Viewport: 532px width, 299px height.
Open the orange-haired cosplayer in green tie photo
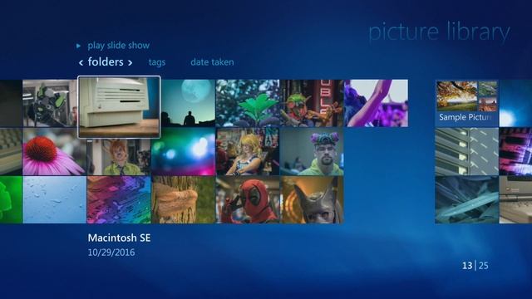[x=119, y=157]
